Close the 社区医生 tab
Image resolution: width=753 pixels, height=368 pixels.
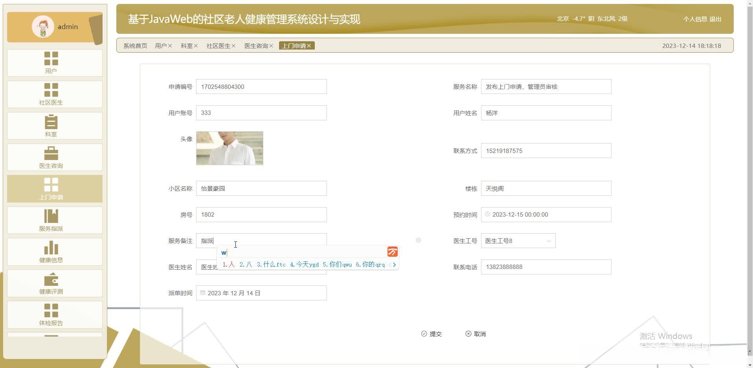click(233, 46)
